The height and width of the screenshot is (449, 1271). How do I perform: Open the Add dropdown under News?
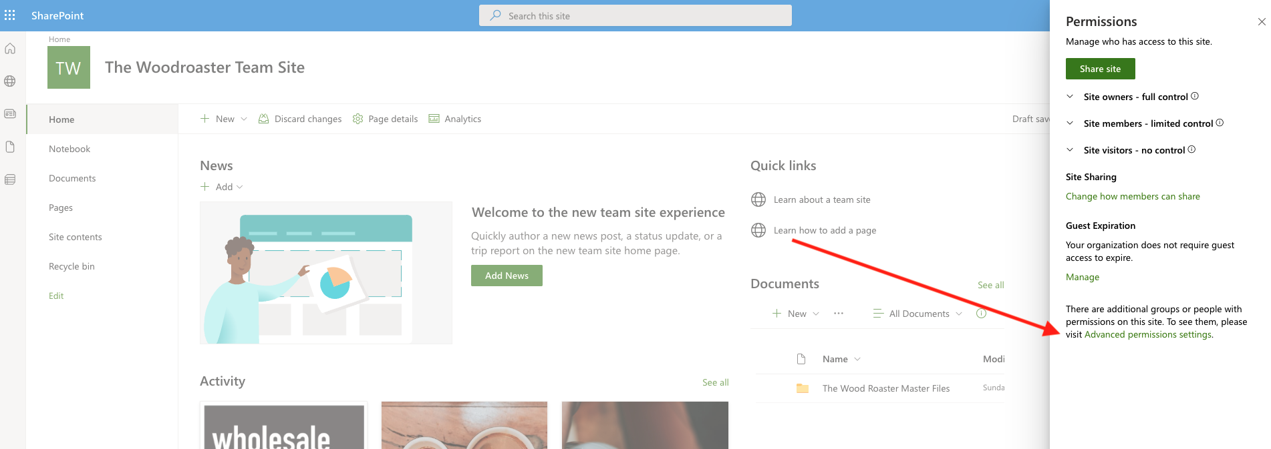(x=222, y=187)
